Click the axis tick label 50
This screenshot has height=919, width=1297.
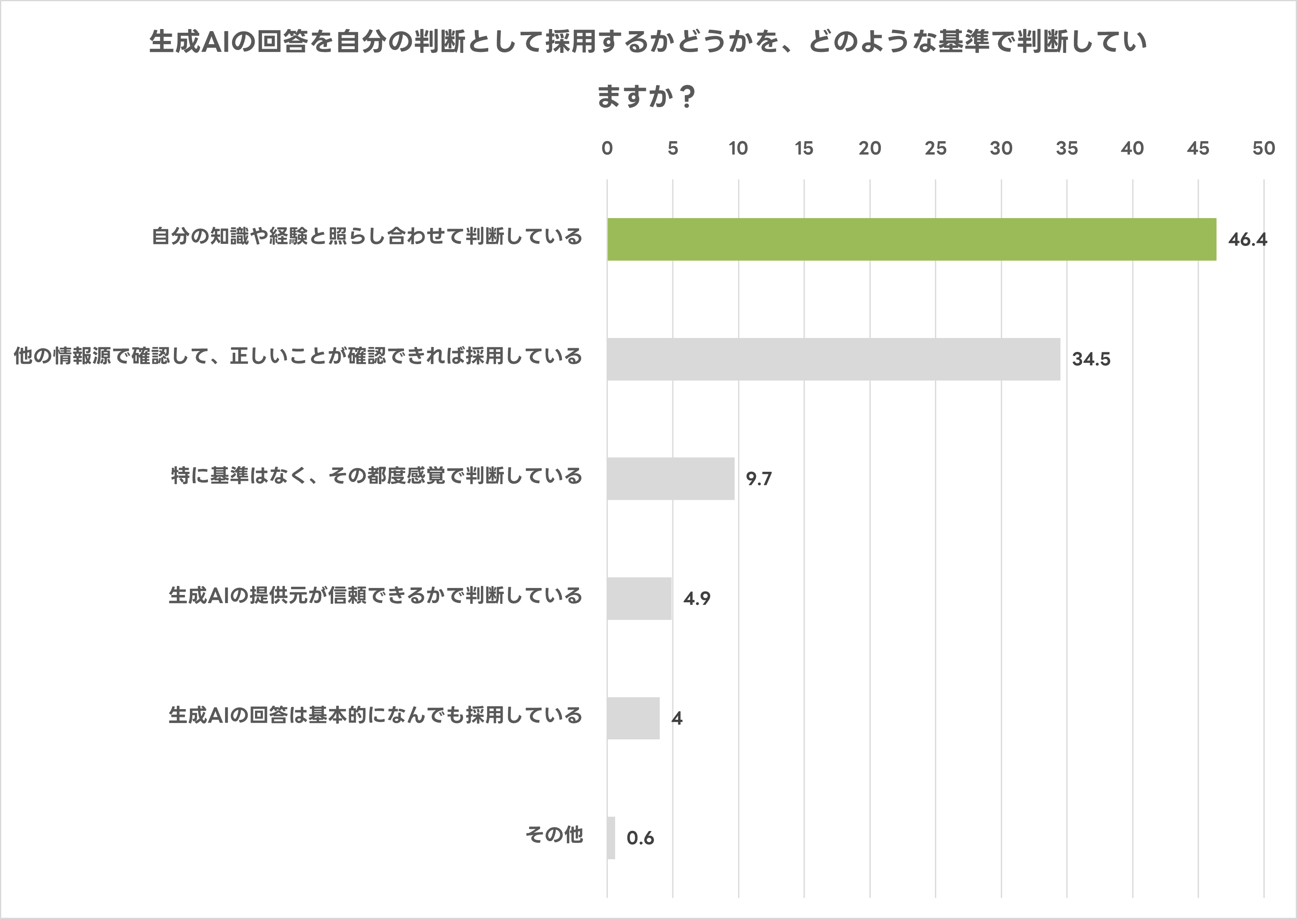[x=1263, y=148]
